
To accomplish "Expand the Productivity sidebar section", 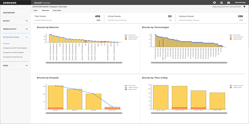I will [x=26, y=29].
